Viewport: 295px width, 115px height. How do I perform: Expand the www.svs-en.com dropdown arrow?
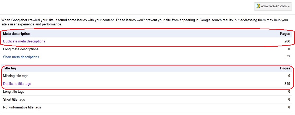coord(288,7)
